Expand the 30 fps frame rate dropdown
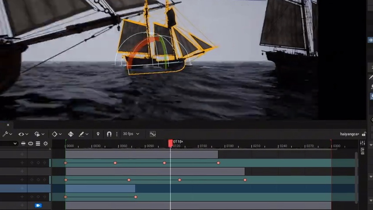Image resolution: width=373 pixels, height=210 pixels. click(131, 134)
